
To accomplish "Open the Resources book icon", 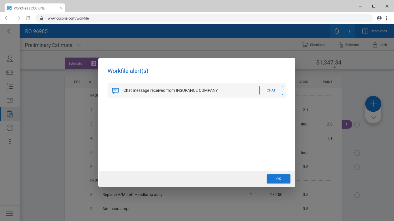I will [365, 31].
